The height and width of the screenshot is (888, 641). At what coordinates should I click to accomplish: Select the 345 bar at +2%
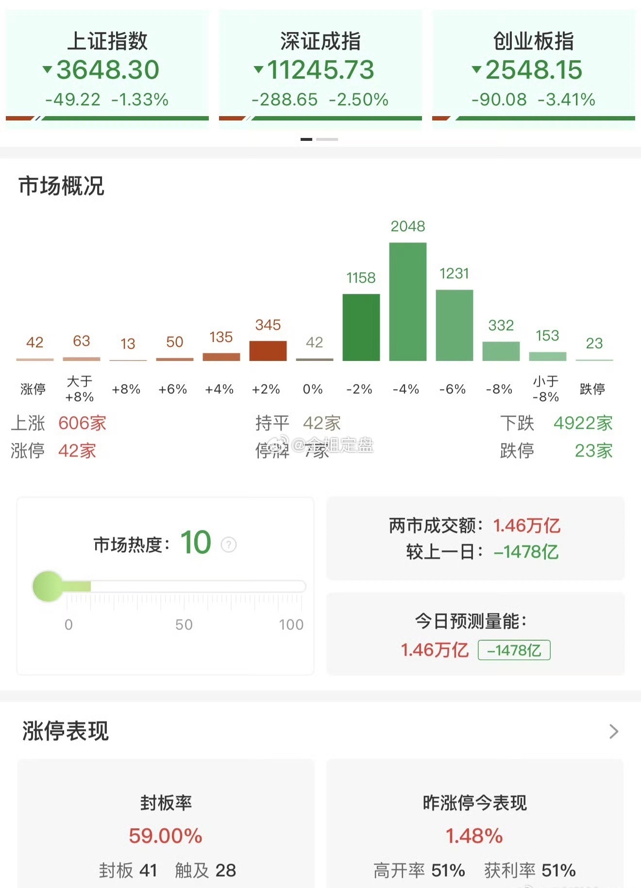tap(268, 351)
